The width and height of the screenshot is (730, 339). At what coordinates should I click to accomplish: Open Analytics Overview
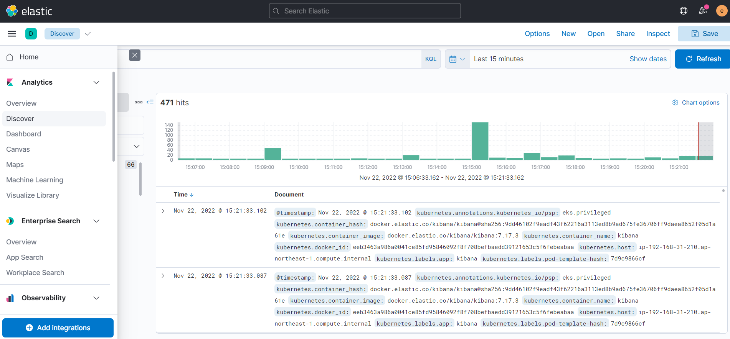click(21, 103)
